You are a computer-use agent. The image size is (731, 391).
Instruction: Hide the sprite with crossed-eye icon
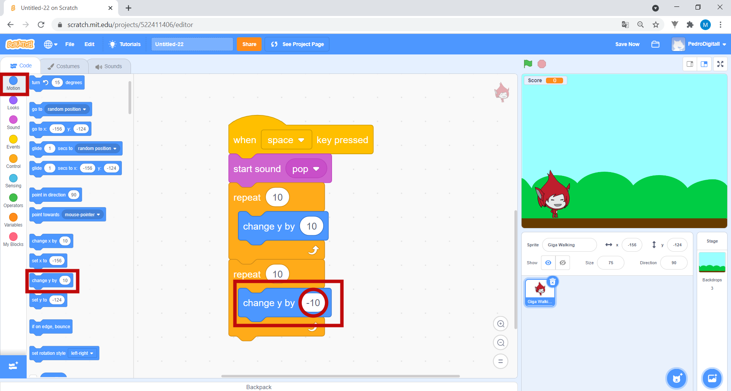coord(563,263)
